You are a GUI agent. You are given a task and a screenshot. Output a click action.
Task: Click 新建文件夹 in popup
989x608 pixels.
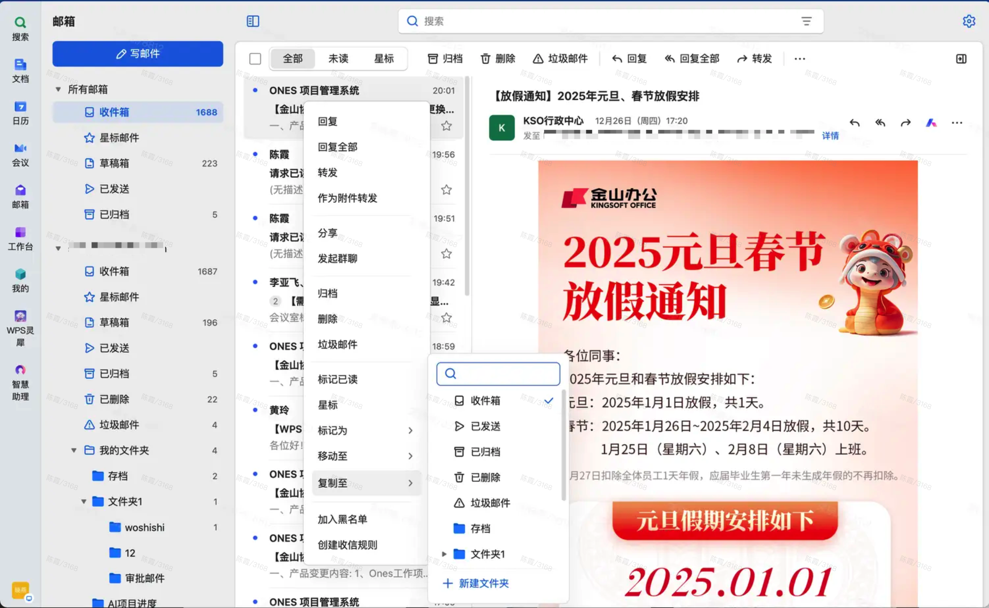476,583
